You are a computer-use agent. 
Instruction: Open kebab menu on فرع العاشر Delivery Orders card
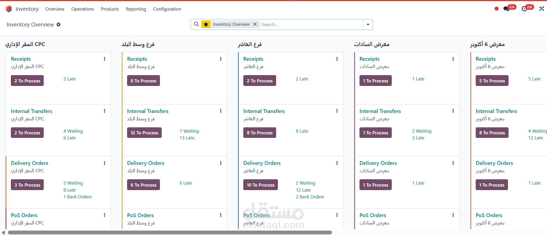tap(337, 163)
